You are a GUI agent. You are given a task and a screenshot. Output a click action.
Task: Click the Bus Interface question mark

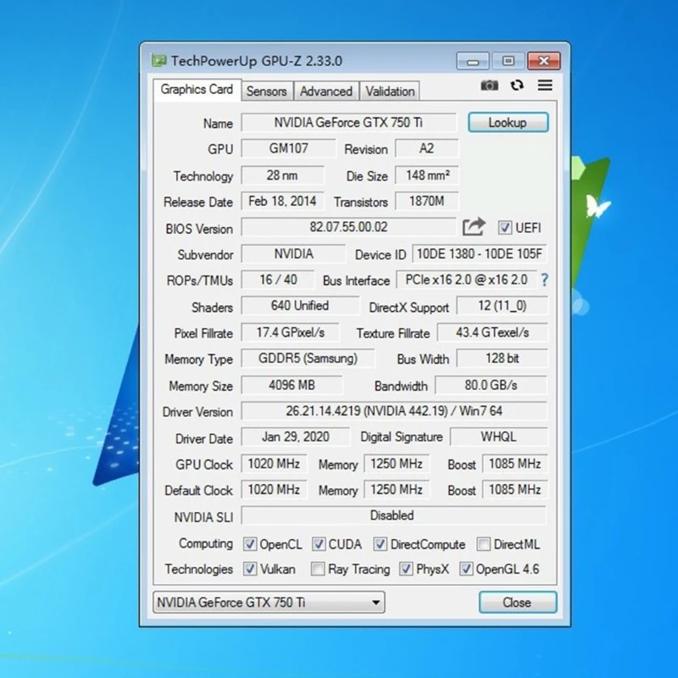[544, 280]
